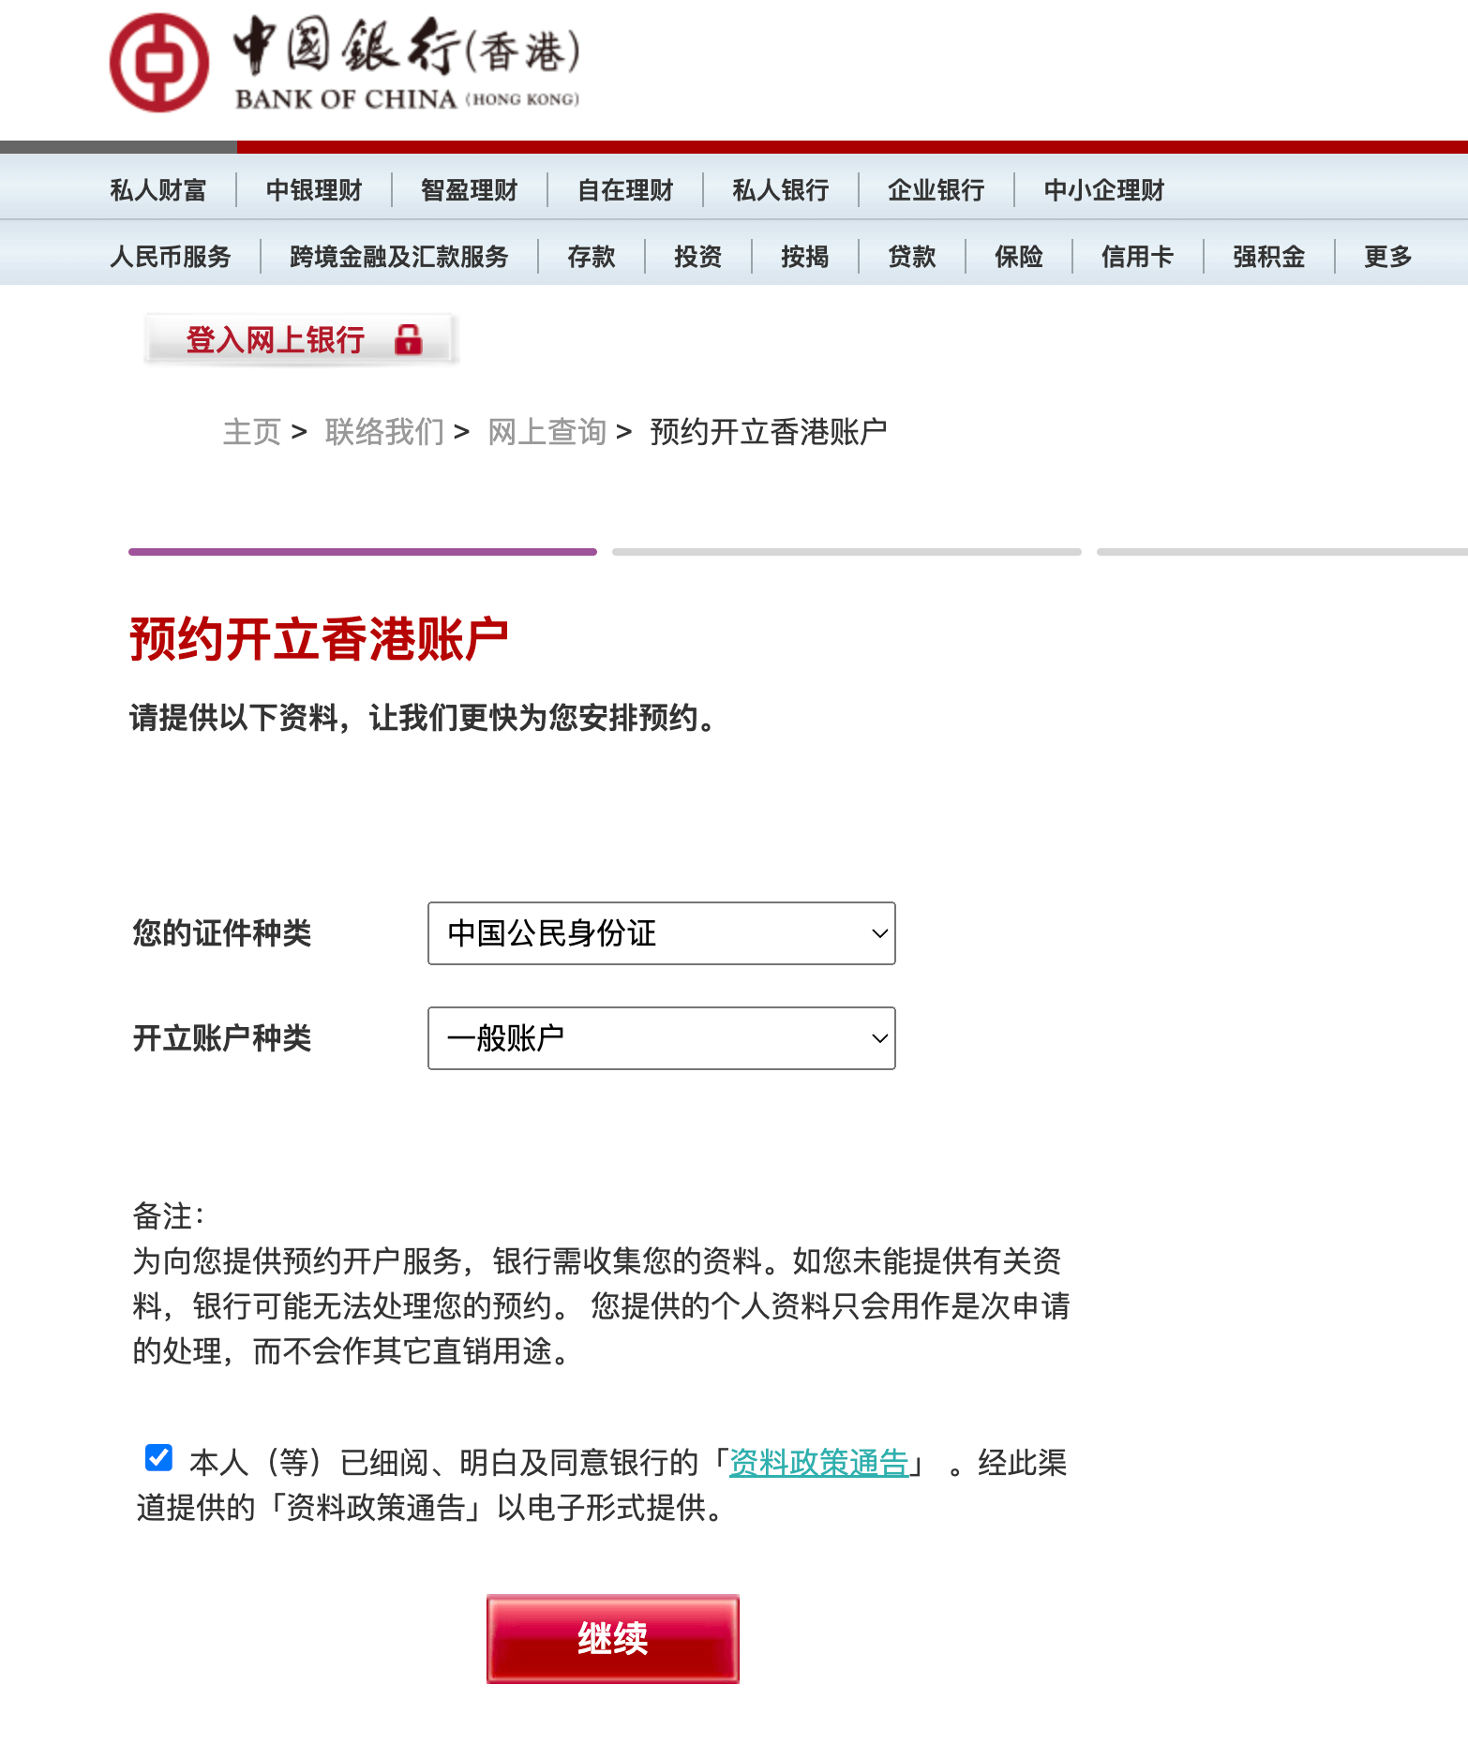Click the second grey progress step bar
The height and width of the screenshot is (1758, 1468).
point(846,552)
